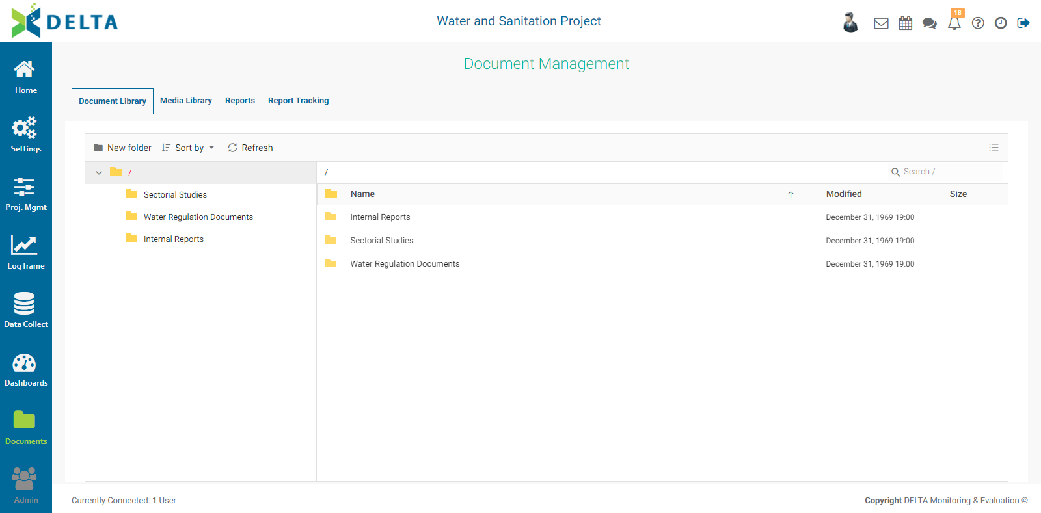Image resolution: width=1041 pixels, height=513 pixels.
Task: Switch to Media Library tab
Action: [x=186, y=101]
